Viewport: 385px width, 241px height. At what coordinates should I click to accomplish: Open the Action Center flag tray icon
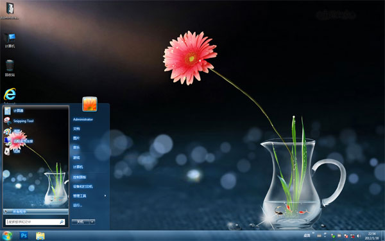pyautogui.click(x=346, y=236)
